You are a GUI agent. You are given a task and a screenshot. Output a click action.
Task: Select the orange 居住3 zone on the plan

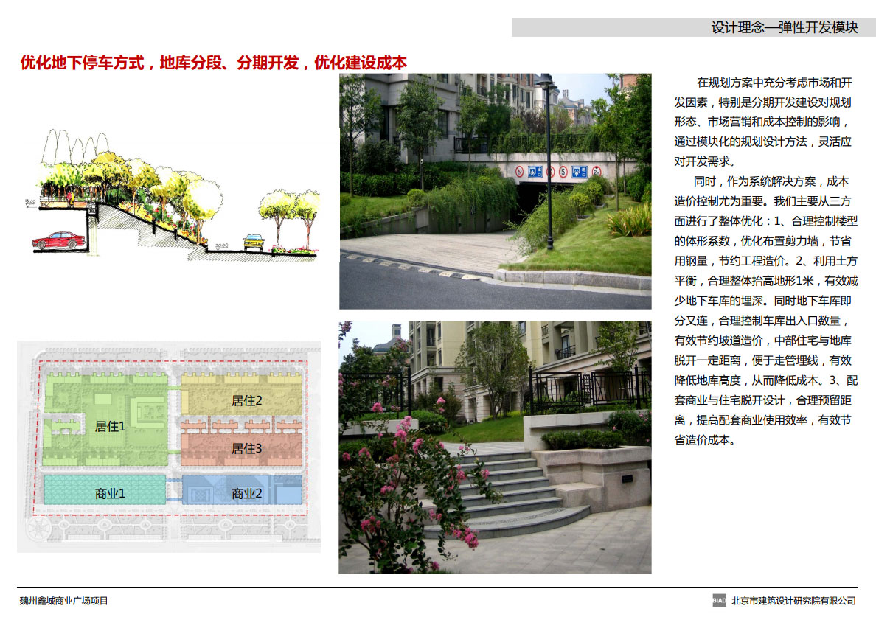(245, 447)
